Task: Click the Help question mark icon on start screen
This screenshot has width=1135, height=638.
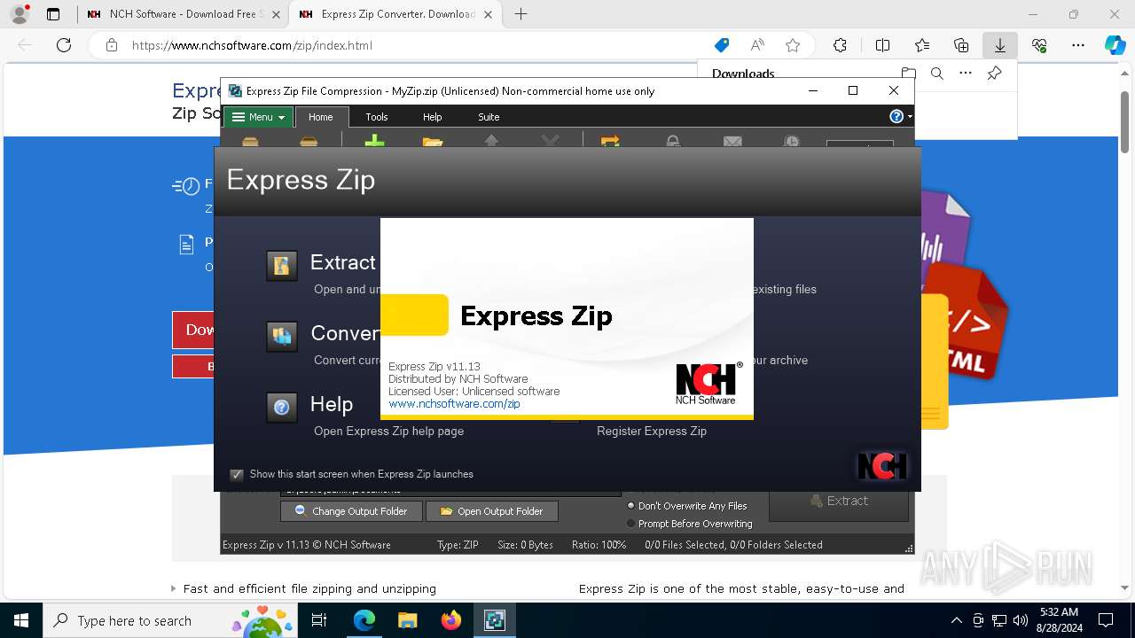Action: click(x=282, y=408)
